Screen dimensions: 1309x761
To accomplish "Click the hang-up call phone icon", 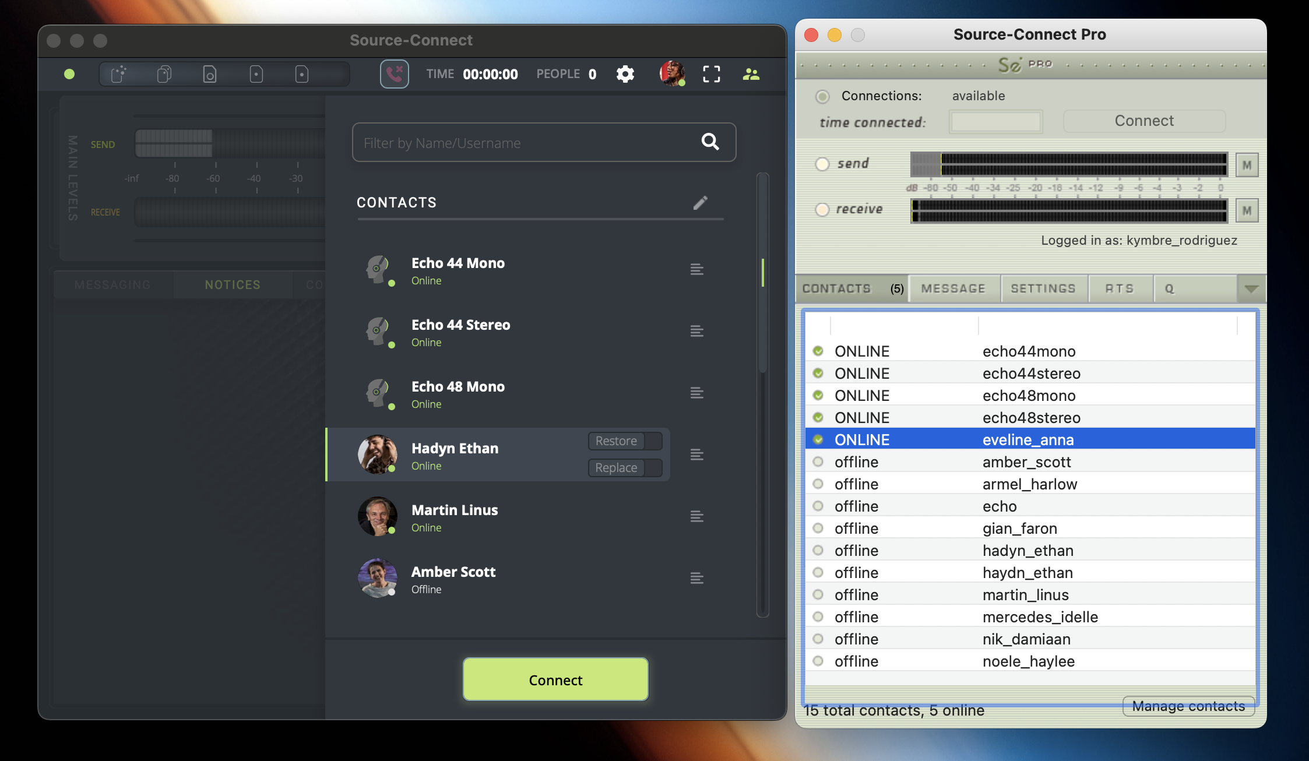I will pyautogui.click(x=395, y=74).
